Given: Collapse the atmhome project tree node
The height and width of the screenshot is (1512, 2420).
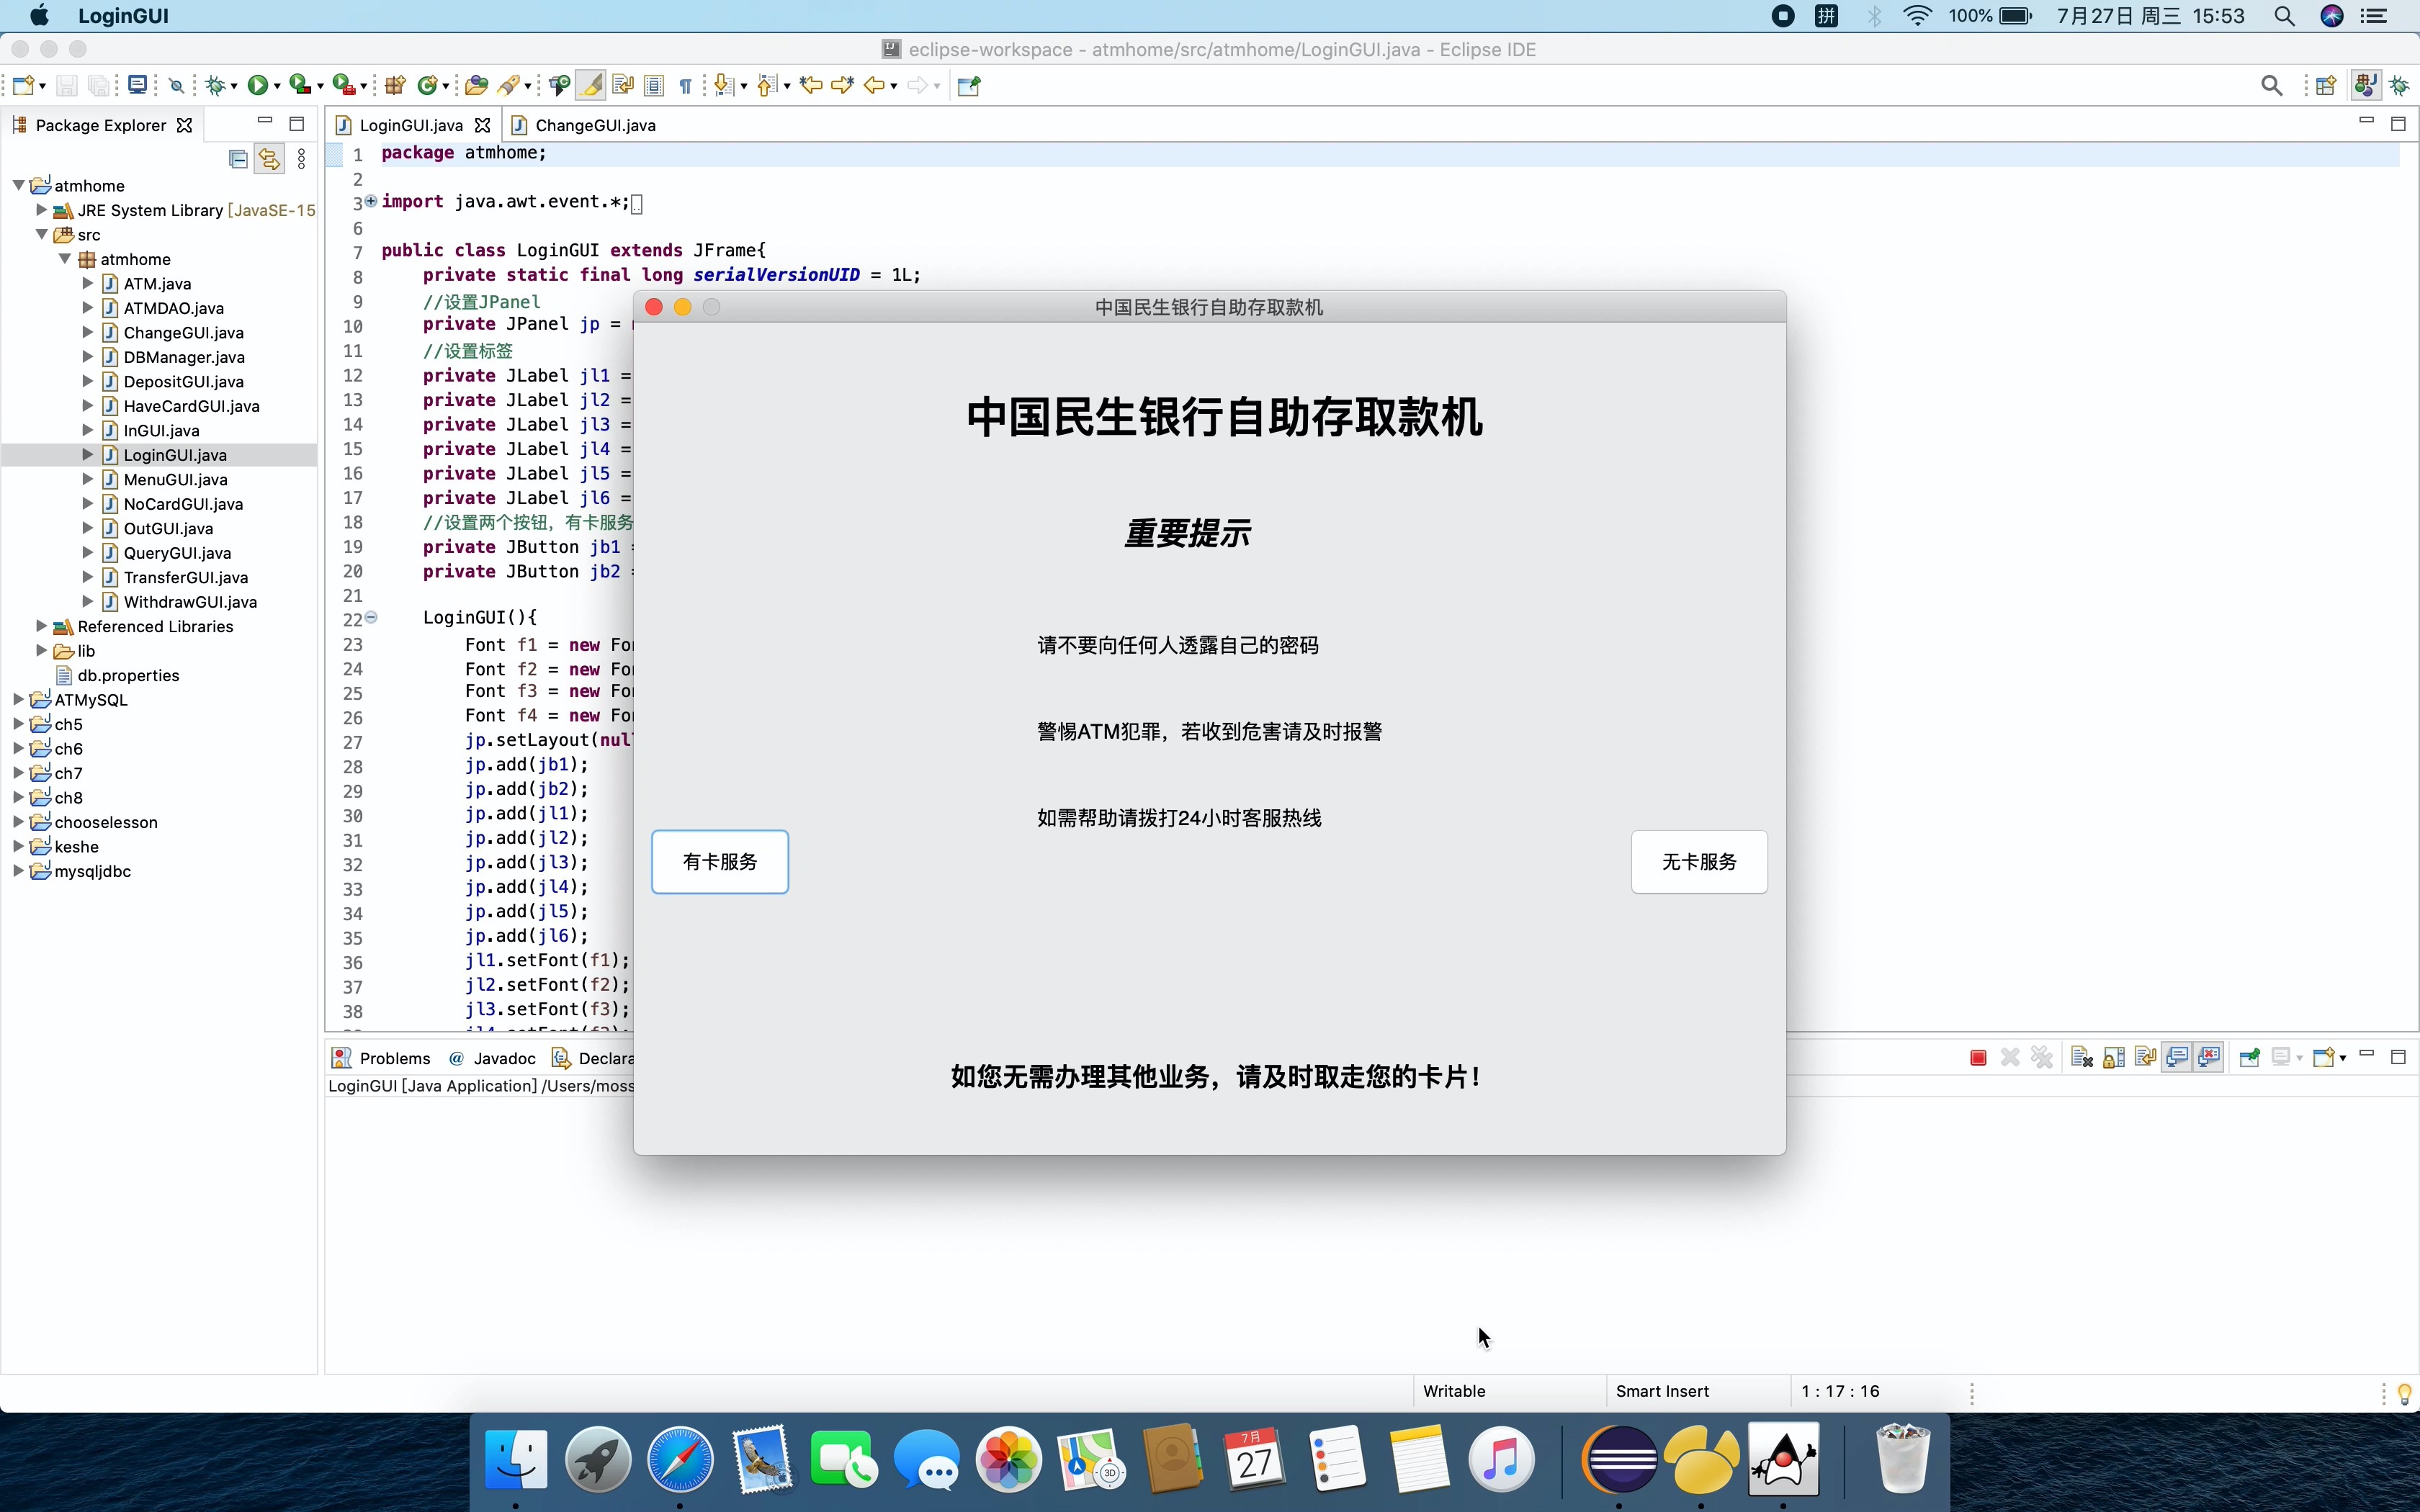Looking at the screenshot, I should [x=18, y=186].
